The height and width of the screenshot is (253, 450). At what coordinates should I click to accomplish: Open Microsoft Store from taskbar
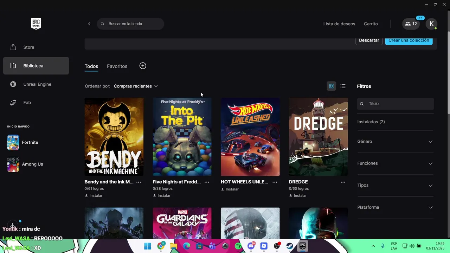pos(199,246)
